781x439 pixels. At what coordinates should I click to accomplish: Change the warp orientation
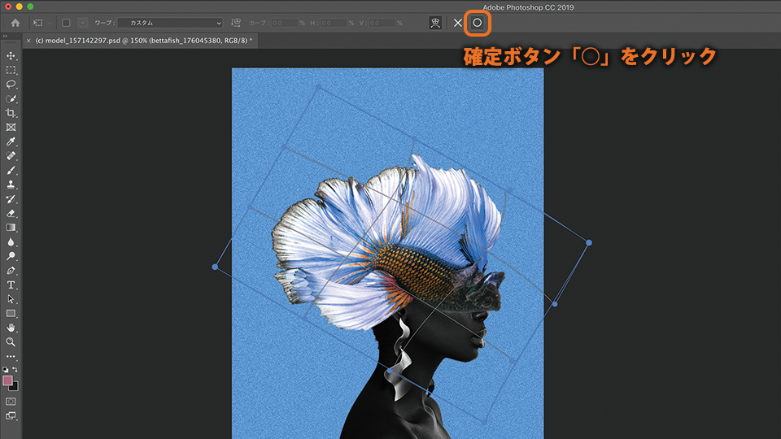pyautogui.click(x=236, y=23)
